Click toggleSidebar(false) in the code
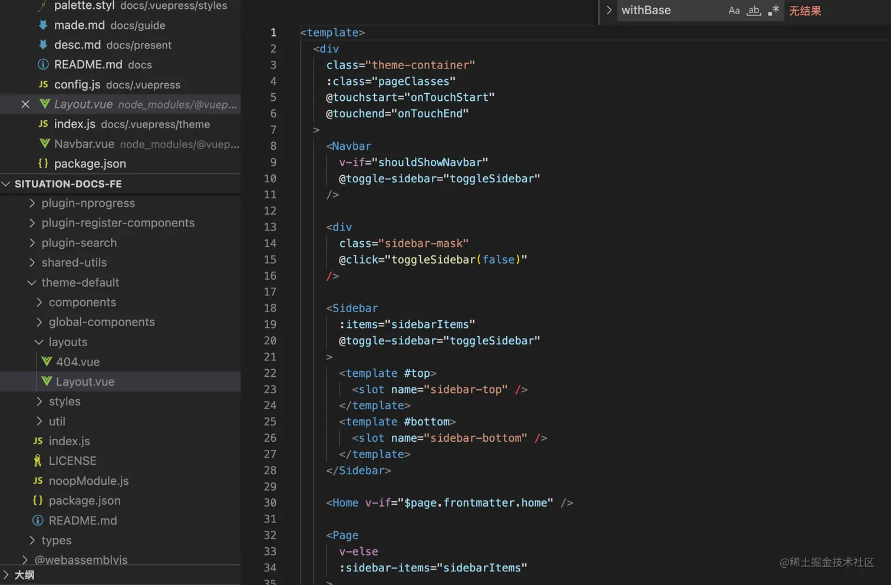The height and width of the screenshot is (585, 891). 456,259
